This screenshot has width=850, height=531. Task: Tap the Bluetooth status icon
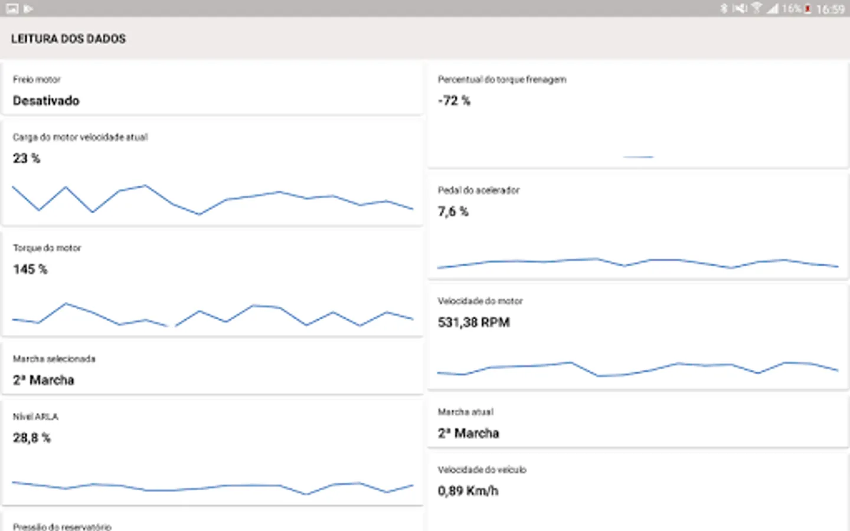click(x=724, y=9)
